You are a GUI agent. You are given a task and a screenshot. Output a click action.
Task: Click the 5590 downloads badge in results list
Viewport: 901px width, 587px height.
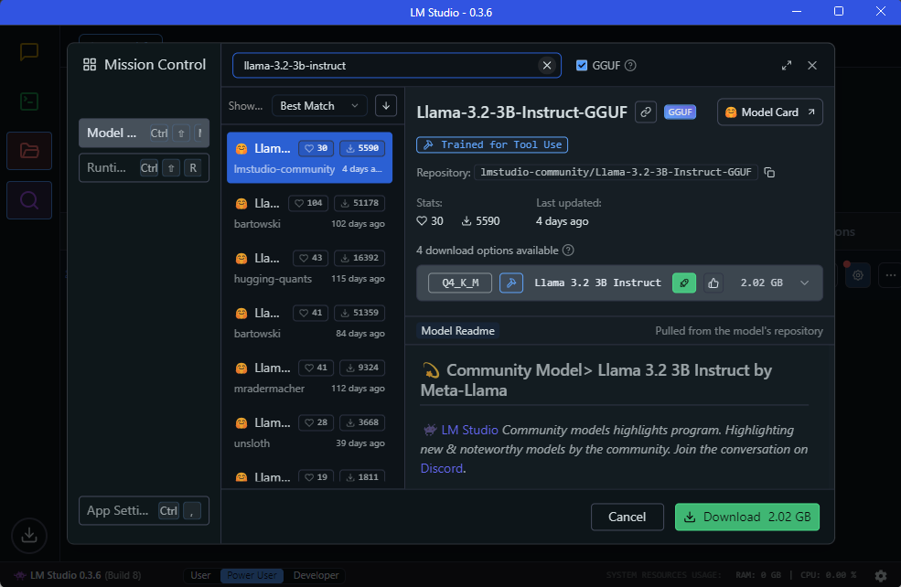click(362, 148)
